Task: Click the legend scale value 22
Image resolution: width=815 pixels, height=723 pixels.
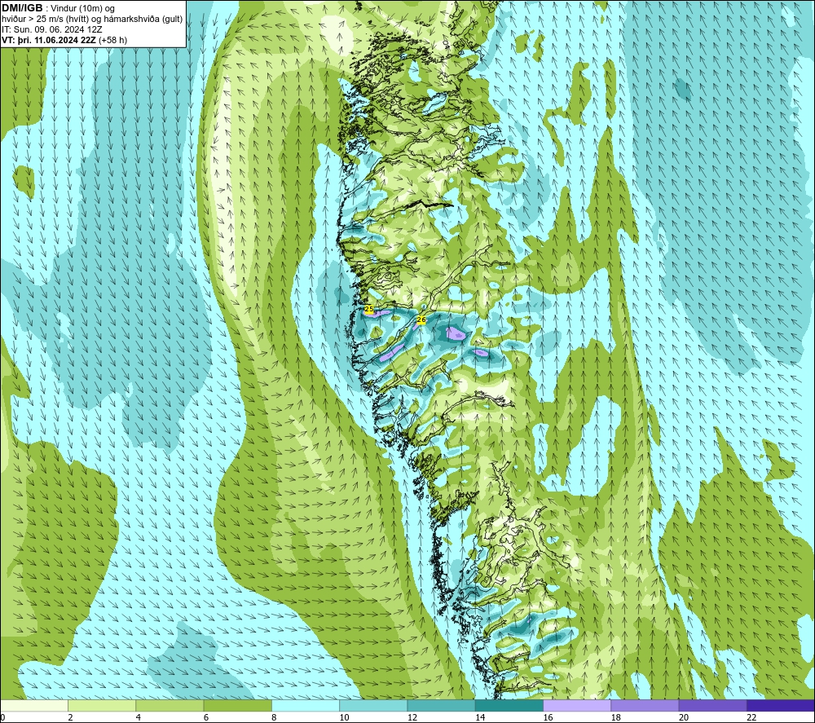Action: tap(751, 717)
